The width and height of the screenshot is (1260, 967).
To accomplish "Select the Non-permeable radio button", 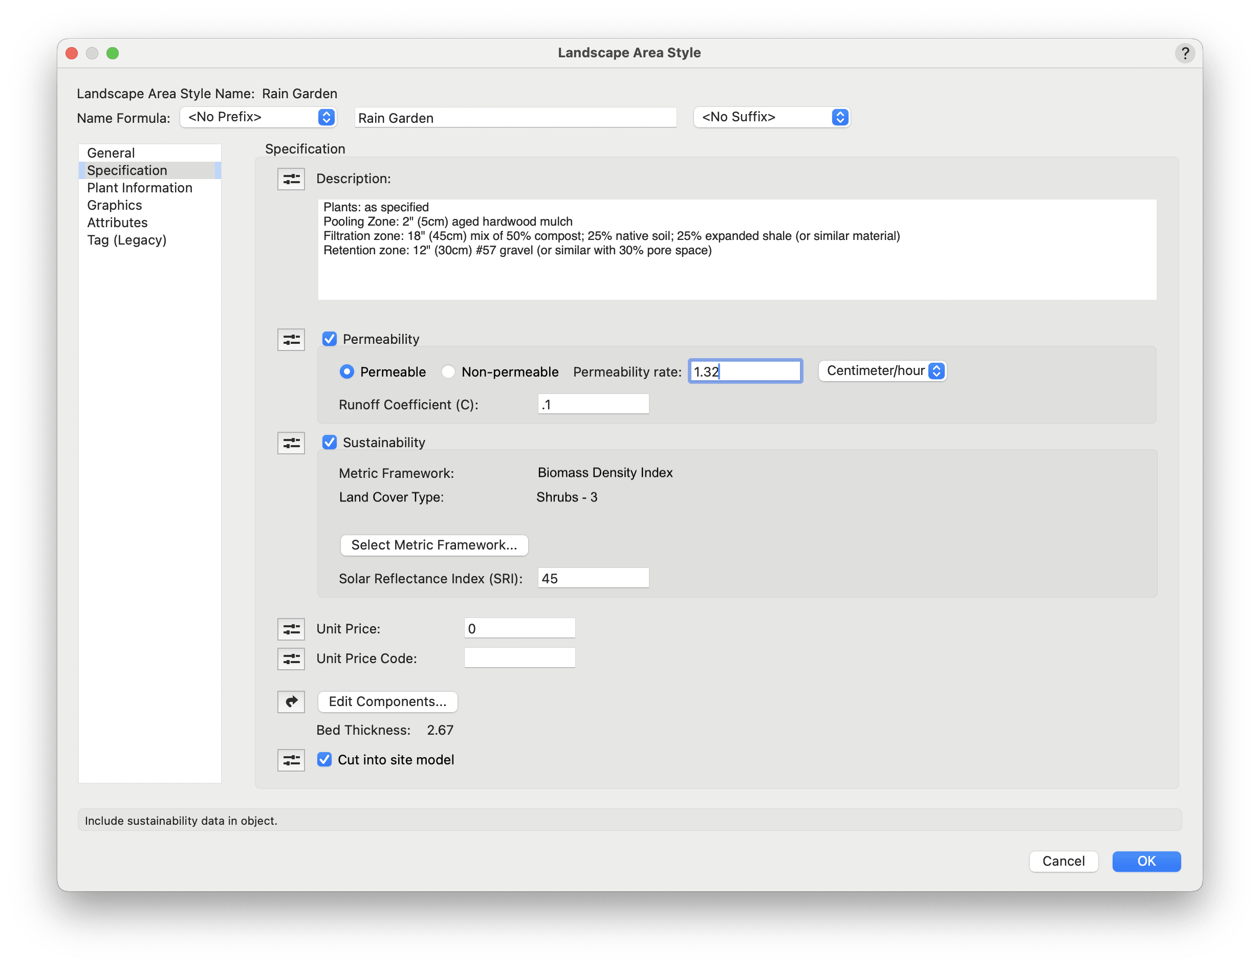I will click(448, 372).
